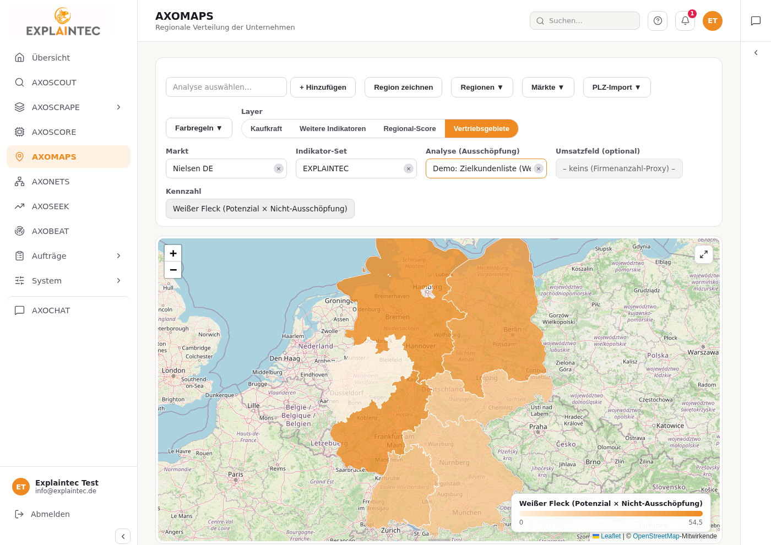
Task: Open notifications bell icon
Action: (685, 21)
